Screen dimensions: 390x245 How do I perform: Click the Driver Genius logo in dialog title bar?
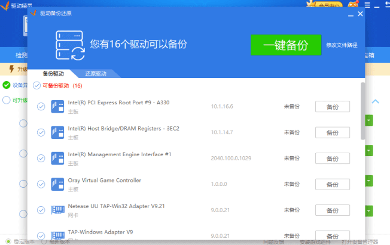(x=33, y=13)
